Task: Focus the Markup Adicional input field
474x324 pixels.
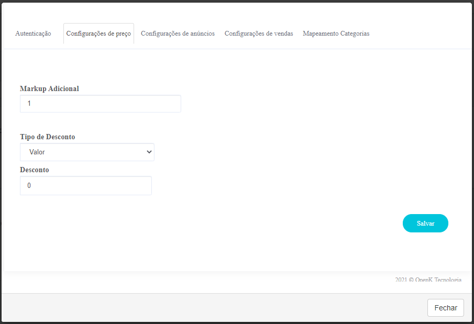Action: coord(101,104)
